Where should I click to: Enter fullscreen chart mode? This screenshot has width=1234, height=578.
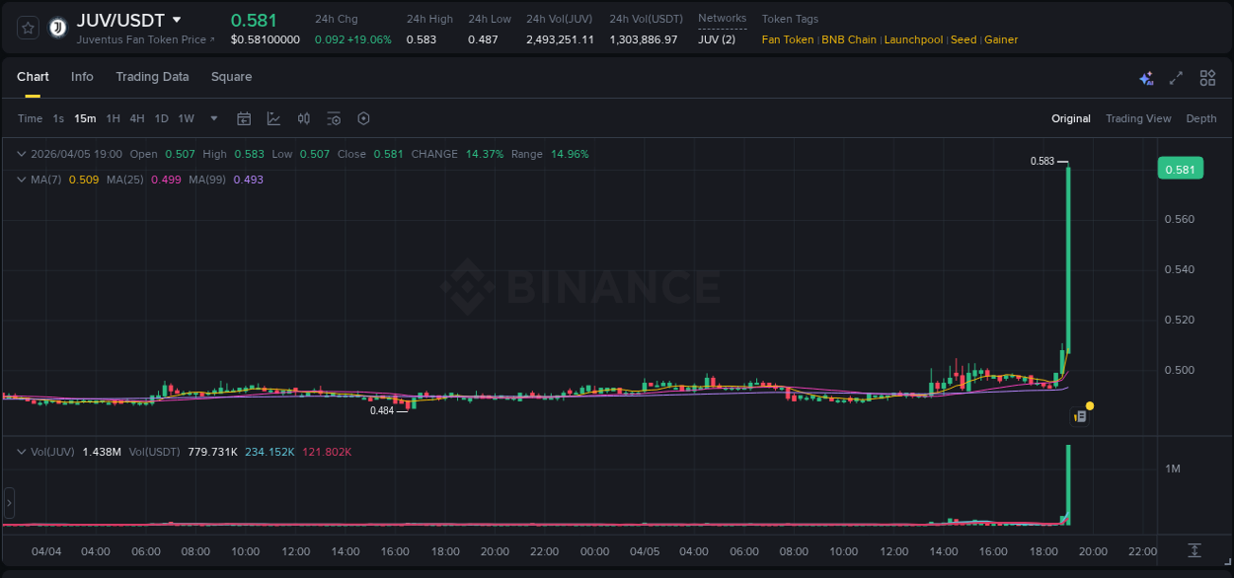1175,77
